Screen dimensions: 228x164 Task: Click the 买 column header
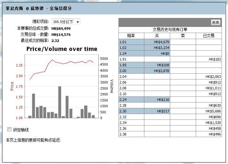[157, 36]
